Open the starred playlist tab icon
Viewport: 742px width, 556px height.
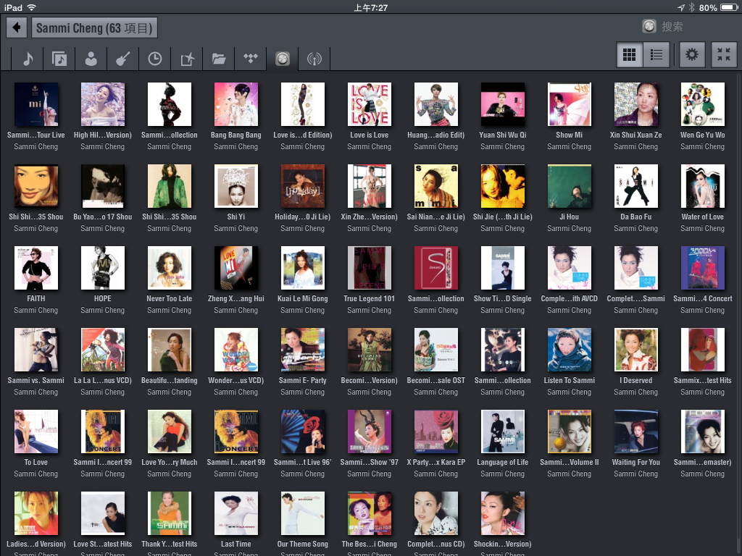(187, 59)
